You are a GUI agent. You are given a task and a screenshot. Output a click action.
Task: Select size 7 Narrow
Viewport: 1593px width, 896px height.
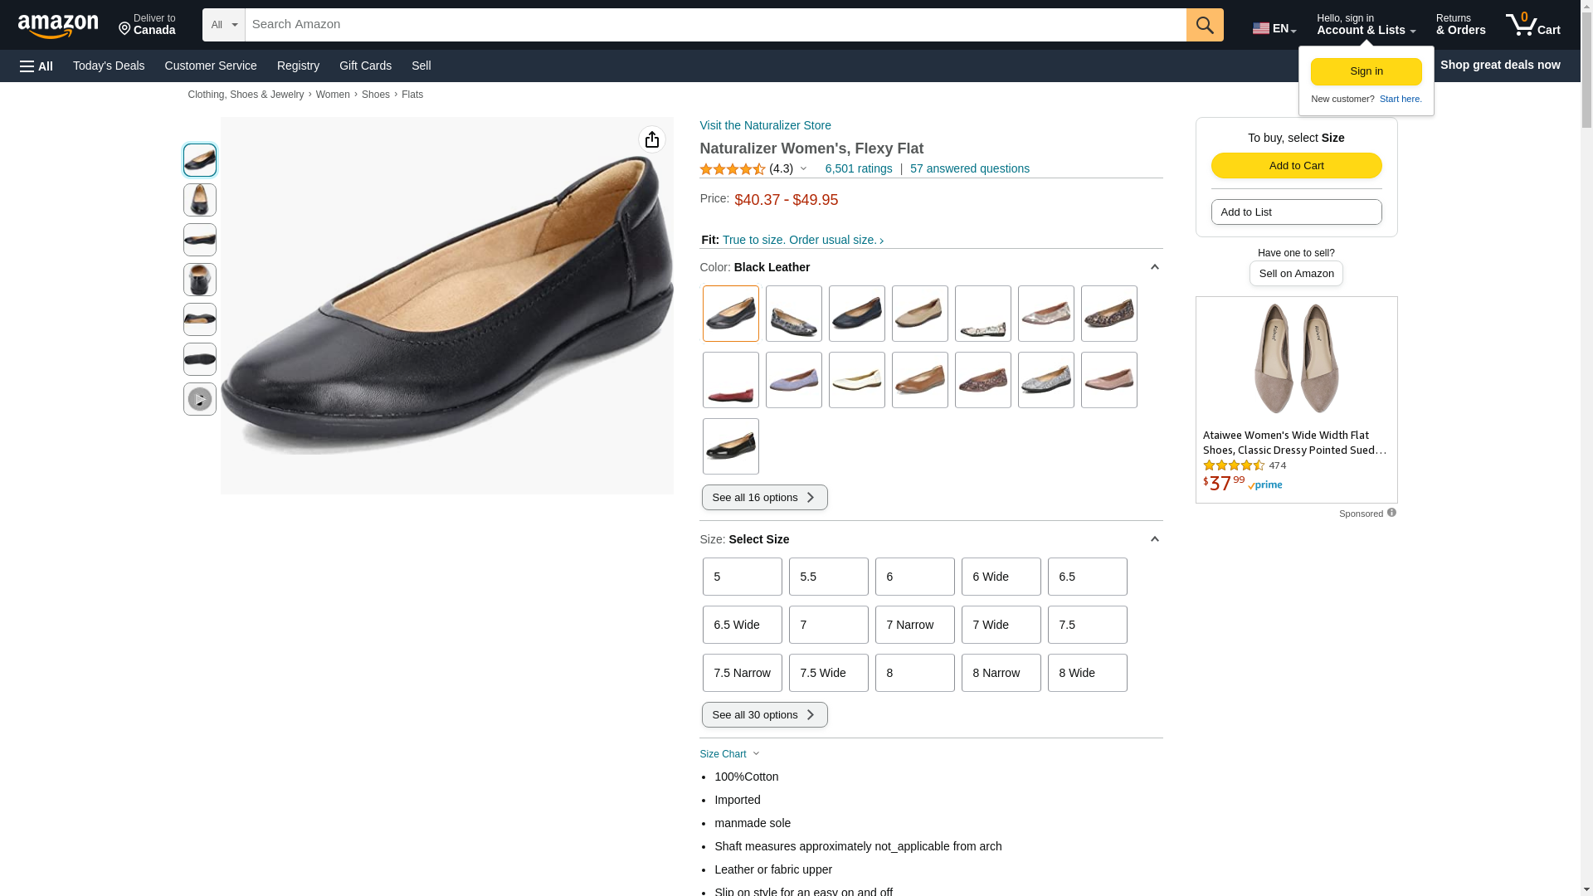click(x=915, y=625)
